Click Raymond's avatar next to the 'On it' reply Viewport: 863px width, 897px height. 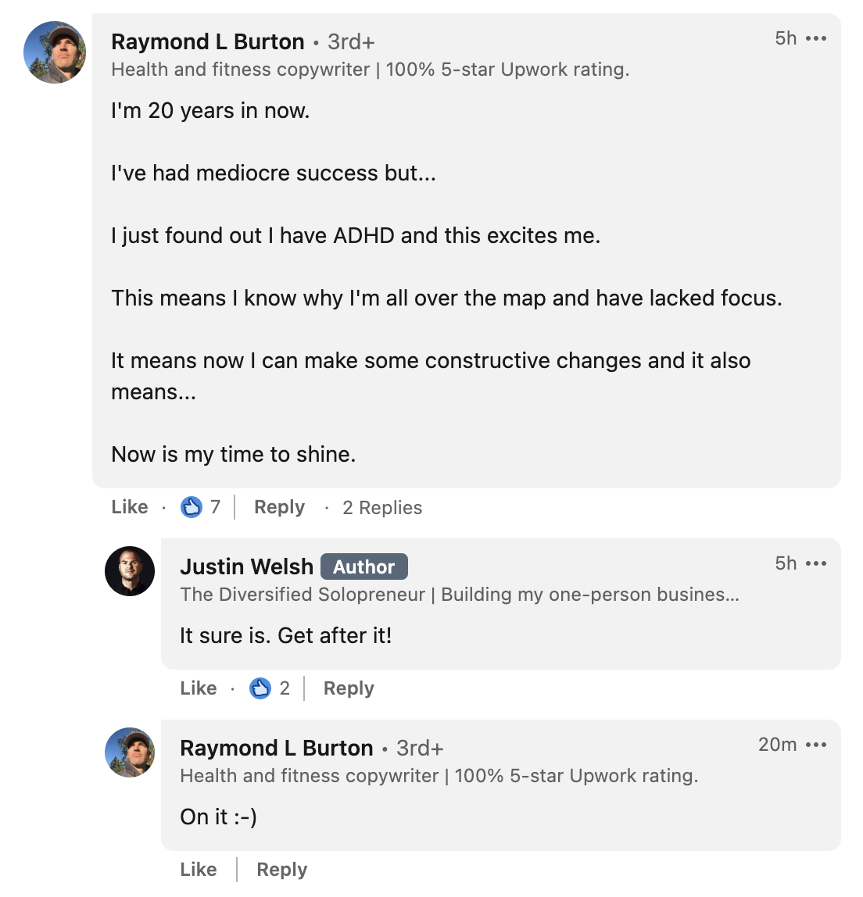tap(130, 752)
